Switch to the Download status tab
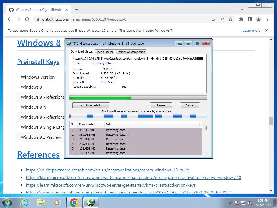The height and width of the screenshot is (208, 277). point(82,51)
